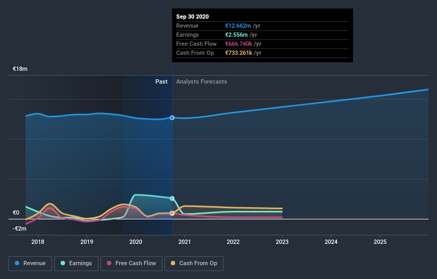Toggle the Revenue legend series
This screenshot has height=279, width=437.
pyautogui.click(x=30, y=264)
